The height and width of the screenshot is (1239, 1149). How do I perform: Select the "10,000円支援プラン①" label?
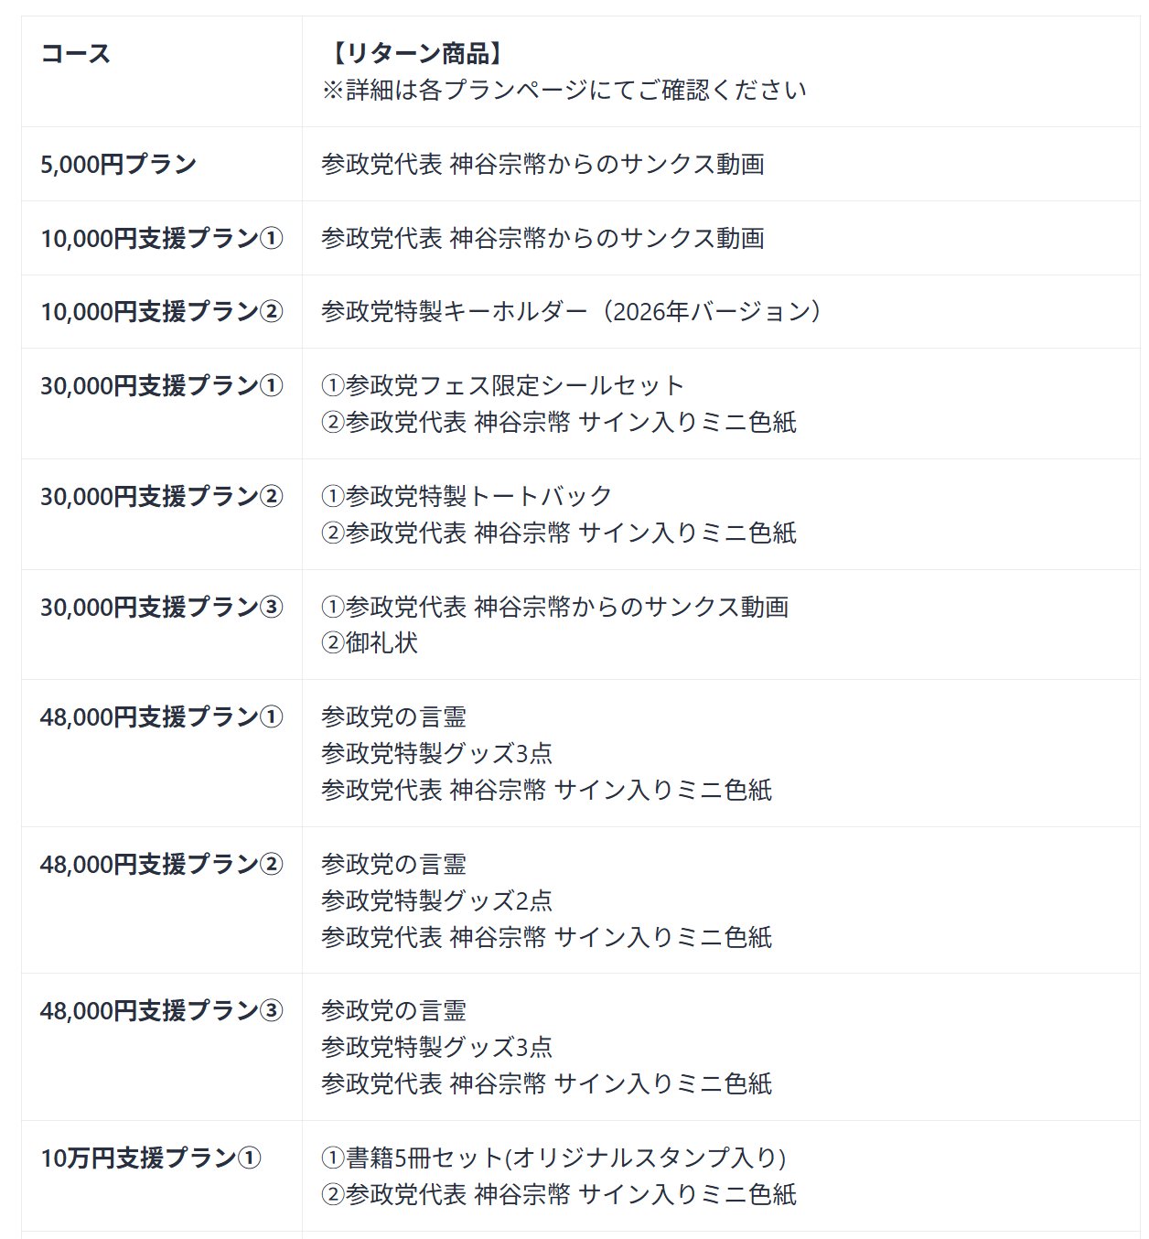pyautogui.click(x=162, y=238)
